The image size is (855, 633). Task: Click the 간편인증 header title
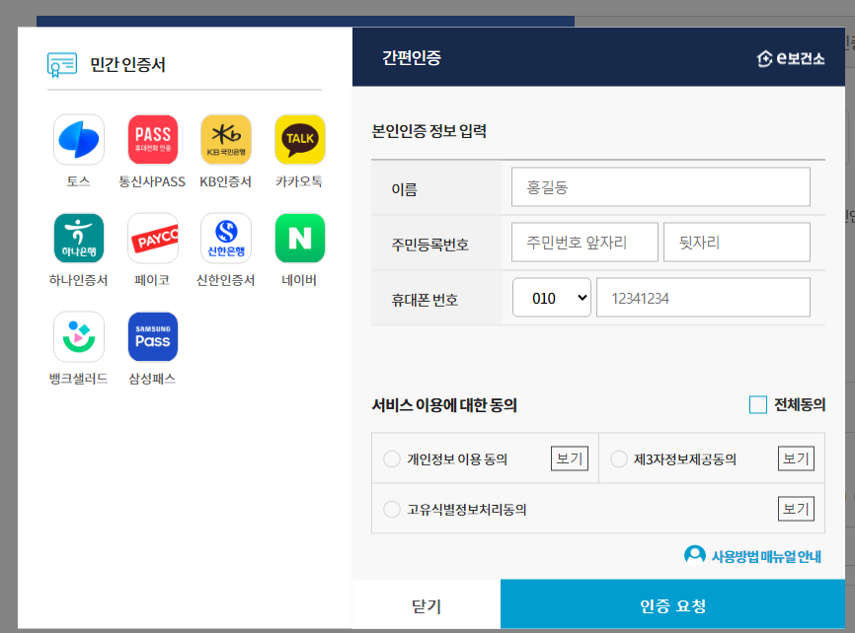coord(412,58)
